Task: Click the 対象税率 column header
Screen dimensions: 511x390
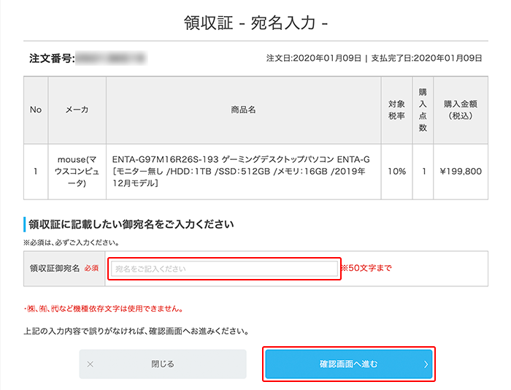Action: pos(396,110)
